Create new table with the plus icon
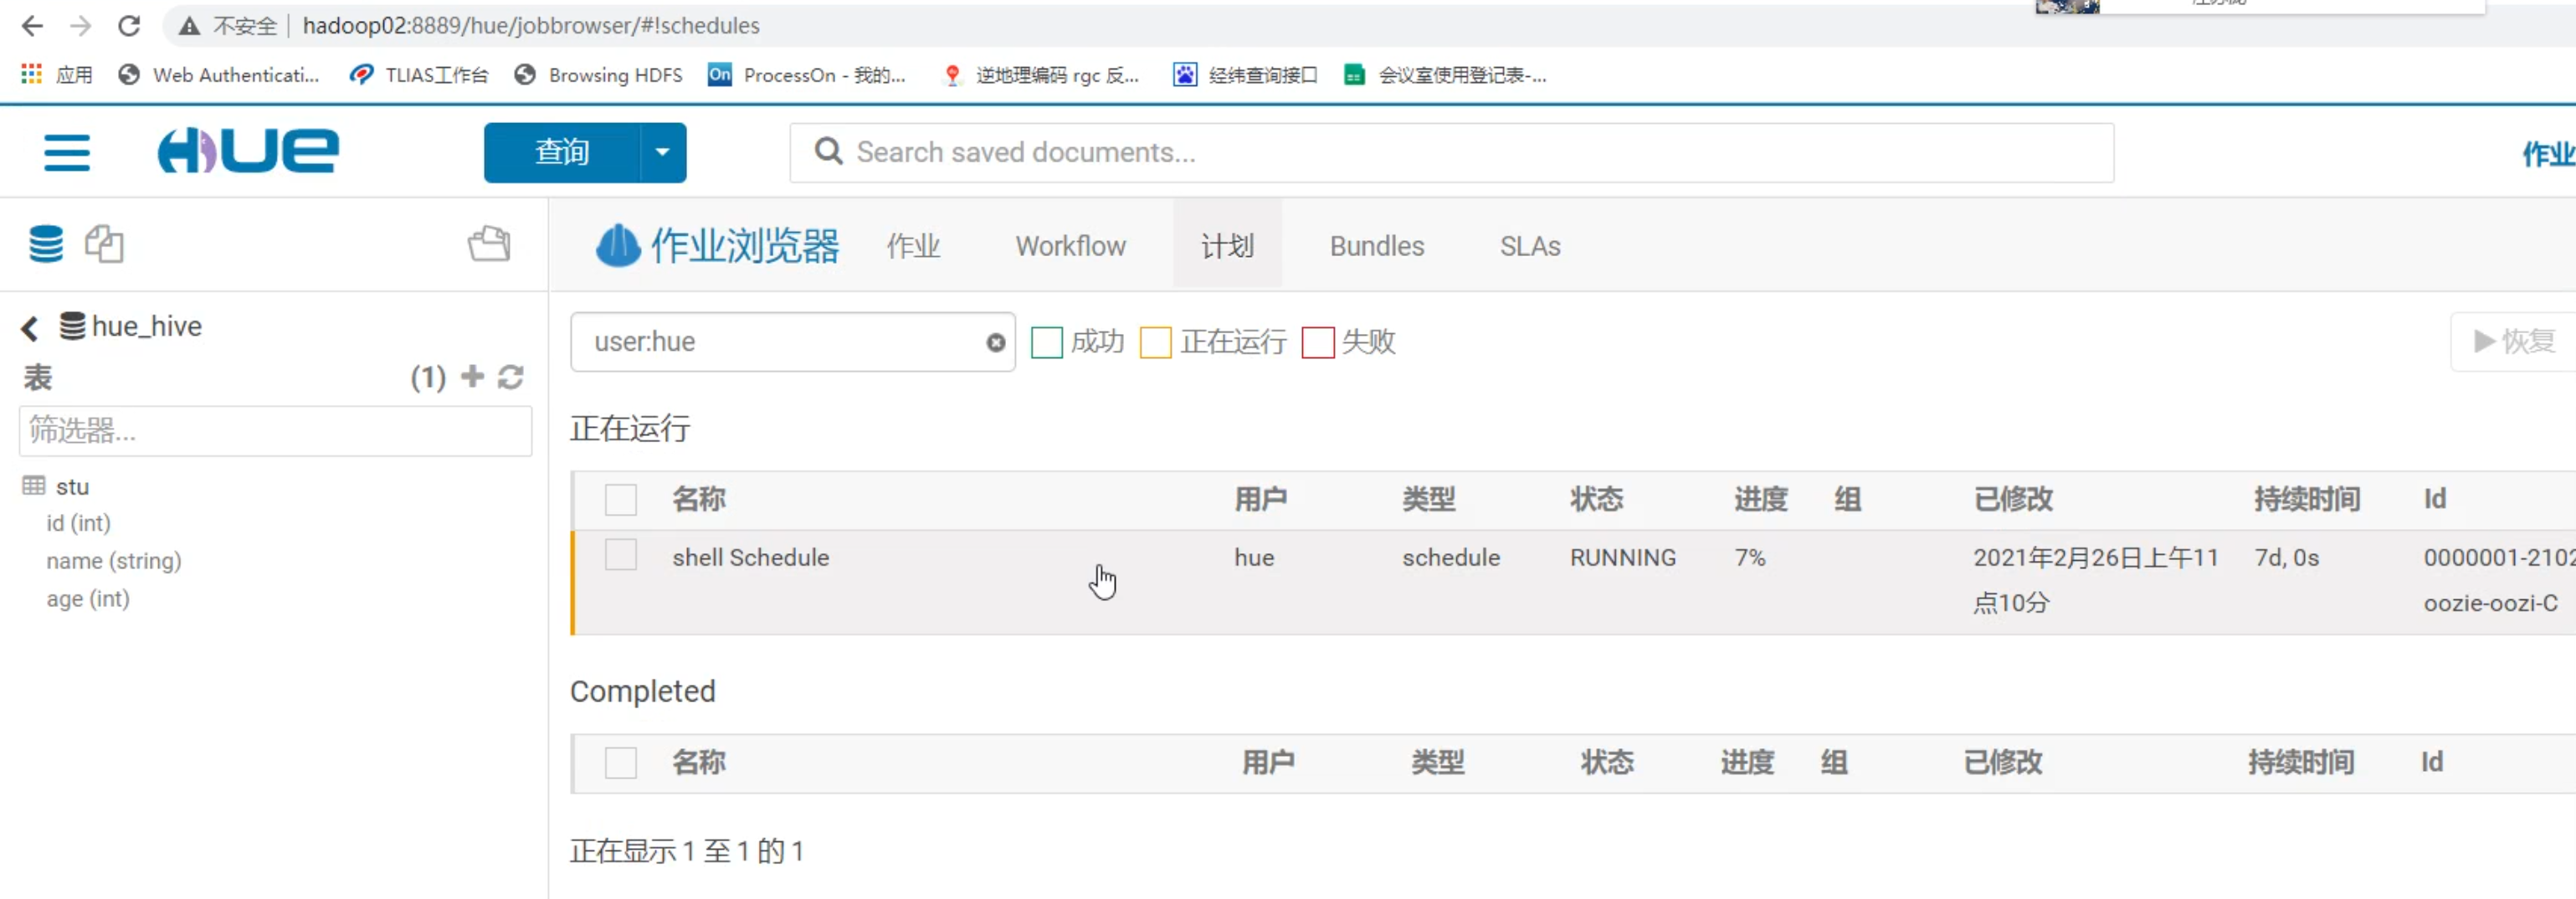 click(x=472, y=376)
